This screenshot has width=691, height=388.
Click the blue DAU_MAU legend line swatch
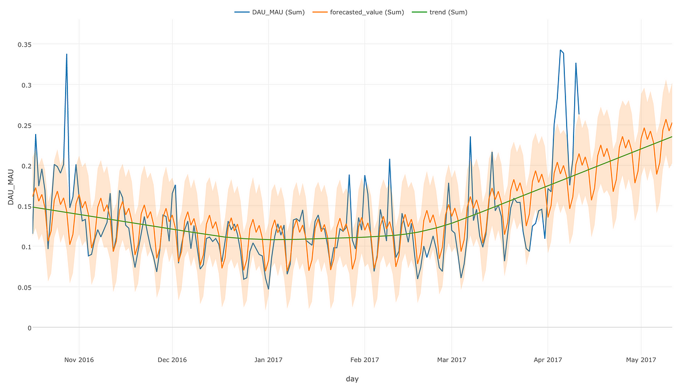(x=242, y=12)
